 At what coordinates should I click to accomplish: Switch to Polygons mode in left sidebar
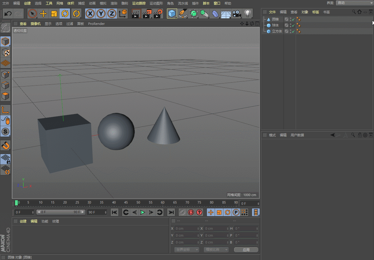coord(5,96)
